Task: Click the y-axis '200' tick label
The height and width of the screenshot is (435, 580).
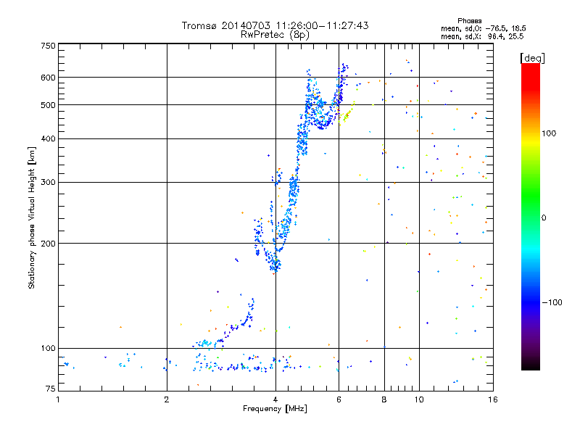Action: (x=49, y=244)
